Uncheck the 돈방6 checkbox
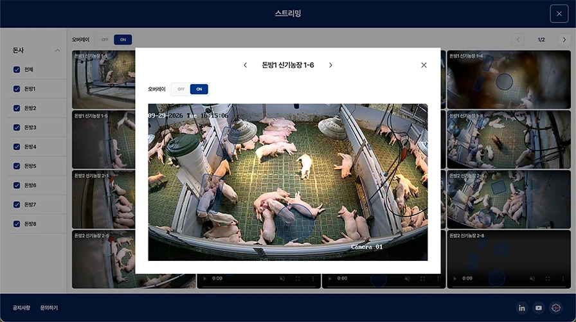 pos(17,185)
